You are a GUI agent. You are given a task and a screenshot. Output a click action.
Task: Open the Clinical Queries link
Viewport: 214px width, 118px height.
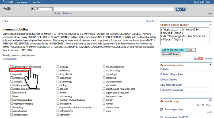coord(169,80)
